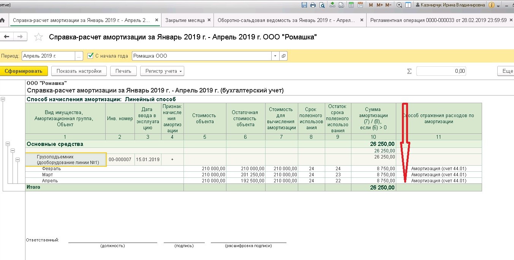Click Показать настройки button
514x260 pixels.
[79, 71]
